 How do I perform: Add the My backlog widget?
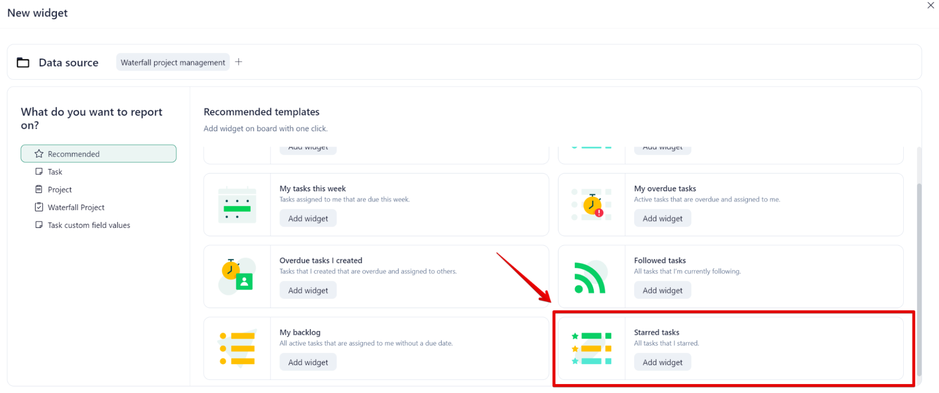point(308,363)
